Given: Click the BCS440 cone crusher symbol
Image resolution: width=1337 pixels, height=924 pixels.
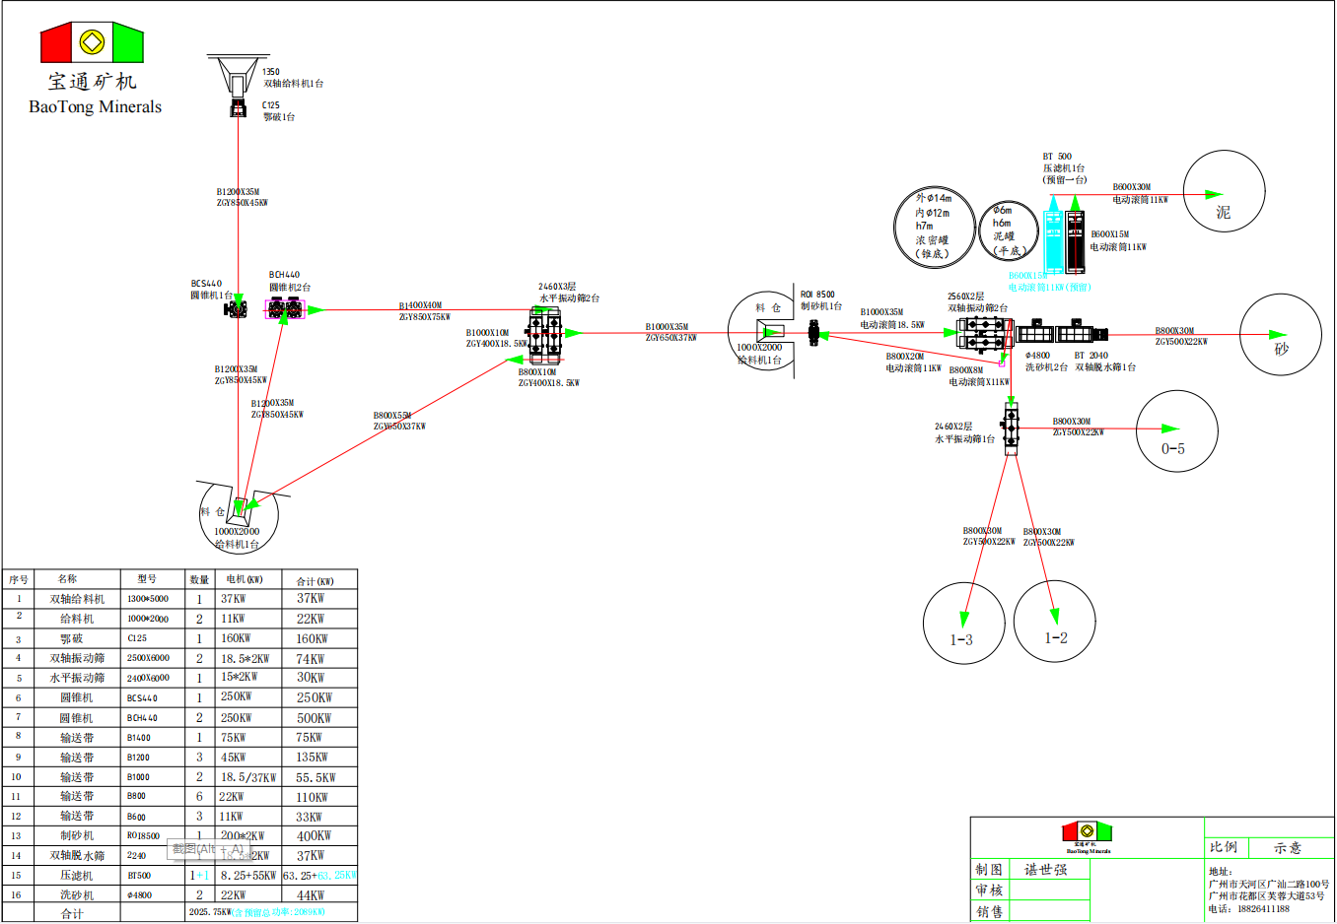Looking at the screenshot, I should 236,309.
